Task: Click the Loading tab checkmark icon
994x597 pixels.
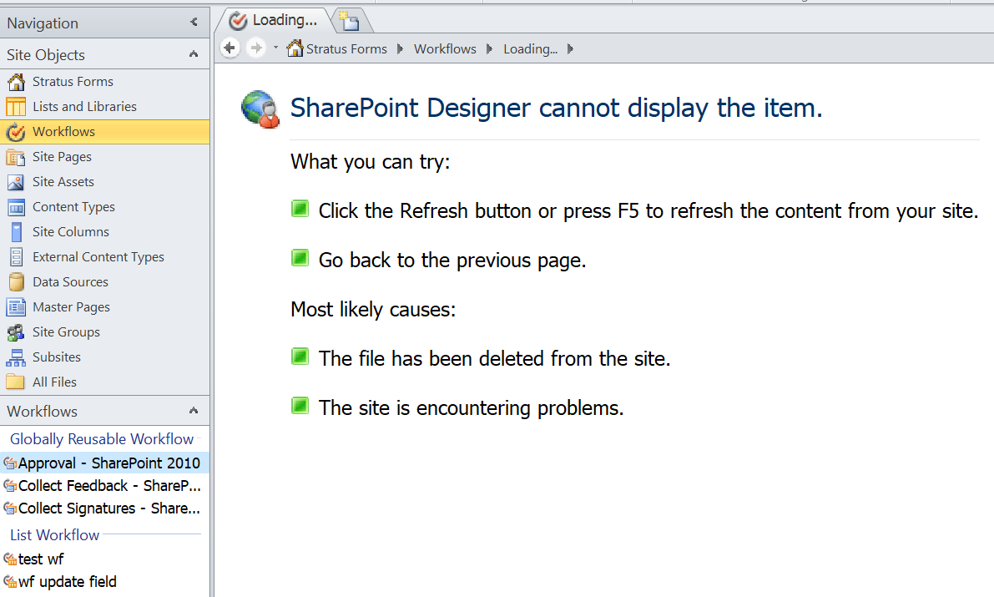Action: click(x=238, y=21)
